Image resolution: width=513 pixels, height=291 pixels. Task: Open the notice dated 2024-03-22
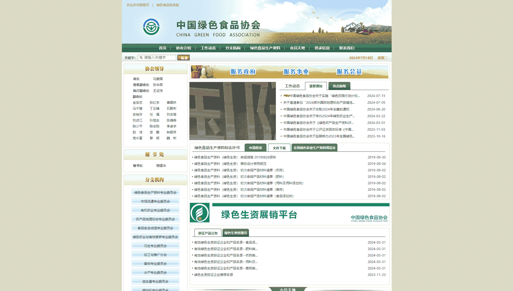319,116
